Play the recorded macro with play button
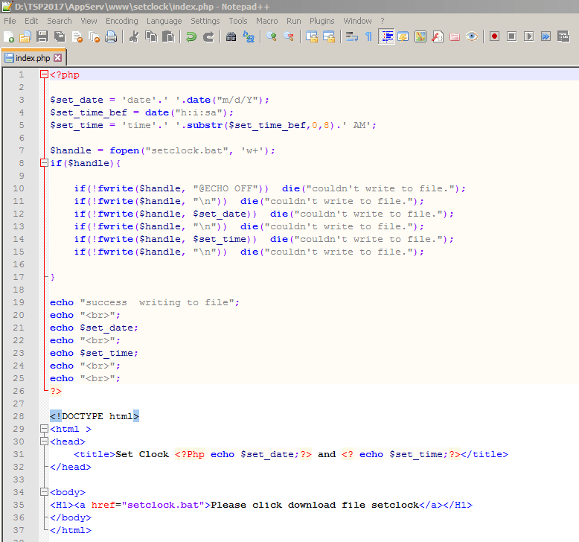This screenshot has height=542, width=579. (528, 36)
